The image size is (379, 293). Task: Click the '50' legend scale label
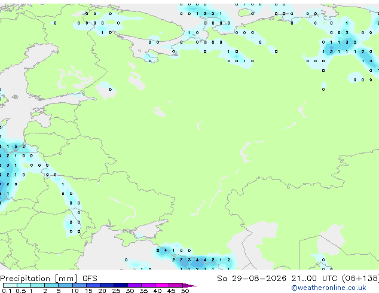185,291
